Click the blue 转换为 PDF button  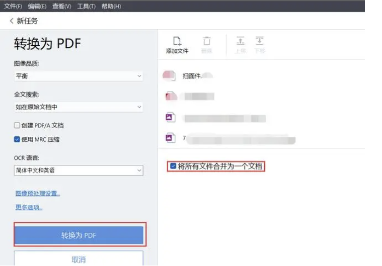click(79, 235)
